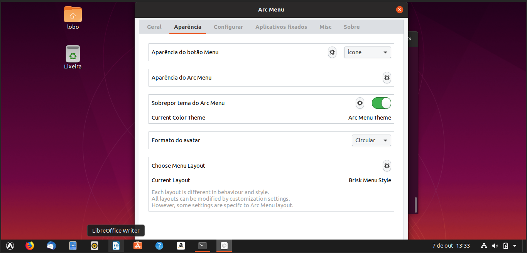This screenshot has width=527, height=253.
Task: Open the Aplicativos fixados tab
Action: [x=281, y=27]
